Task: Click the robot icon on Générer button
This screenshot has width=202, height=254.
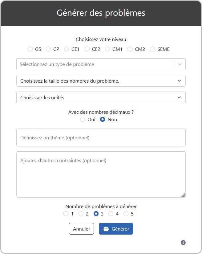Action: coord(106,229)
